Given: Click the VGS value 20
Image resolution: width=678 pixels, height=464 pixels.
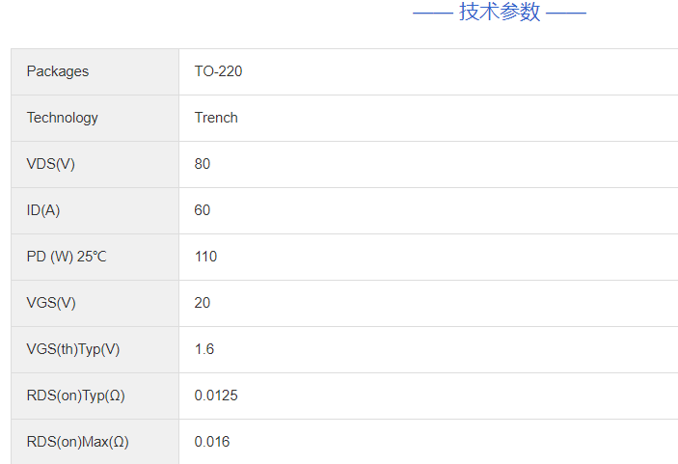Looking at the screenshot, I should point(203,303).
